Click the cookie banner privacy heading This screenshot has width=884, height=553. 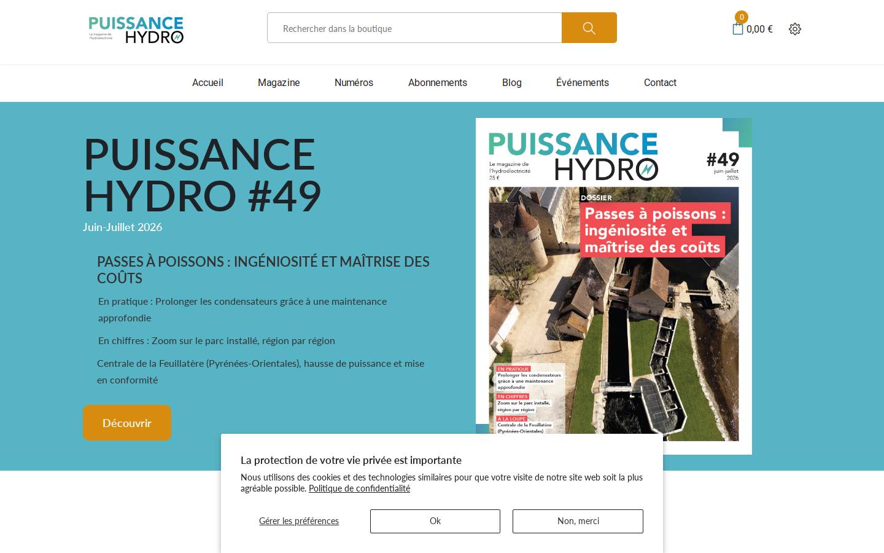point(351,460)
